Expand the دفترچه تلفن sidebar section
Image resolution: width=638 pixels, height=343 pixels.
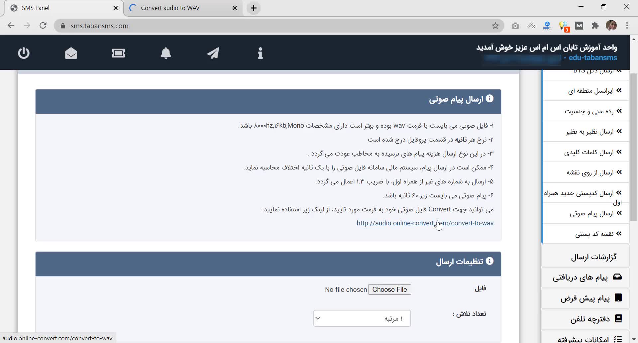click(590, 319)
